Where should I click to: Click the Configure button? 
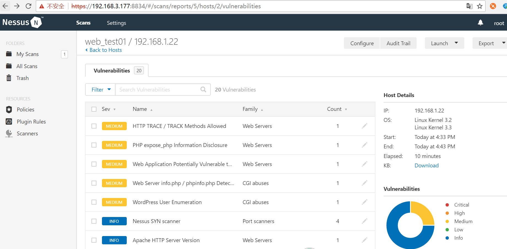click(362, 43)
